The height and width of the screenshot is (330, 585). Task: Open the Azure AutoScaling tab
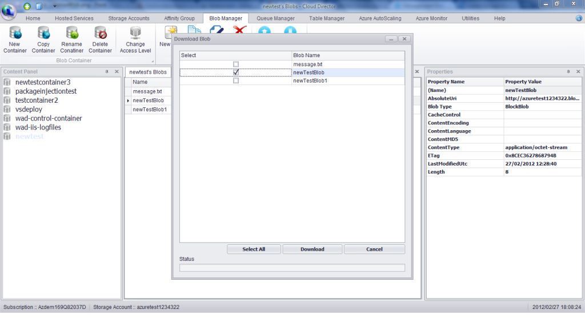pyautogui.click(x=380, y=18)
